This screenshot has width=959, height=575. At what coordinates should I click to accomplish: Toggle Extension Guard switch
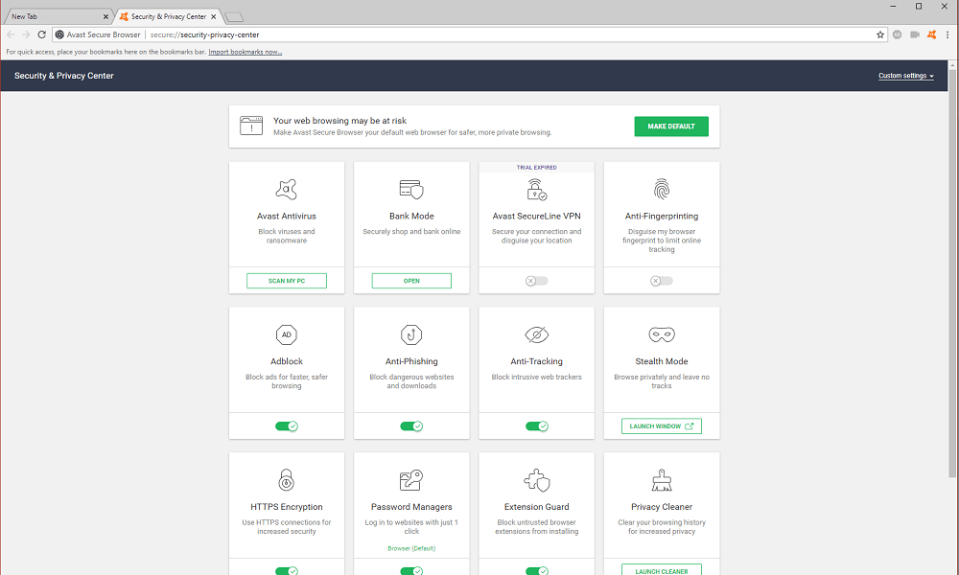(x=536, y=571)
